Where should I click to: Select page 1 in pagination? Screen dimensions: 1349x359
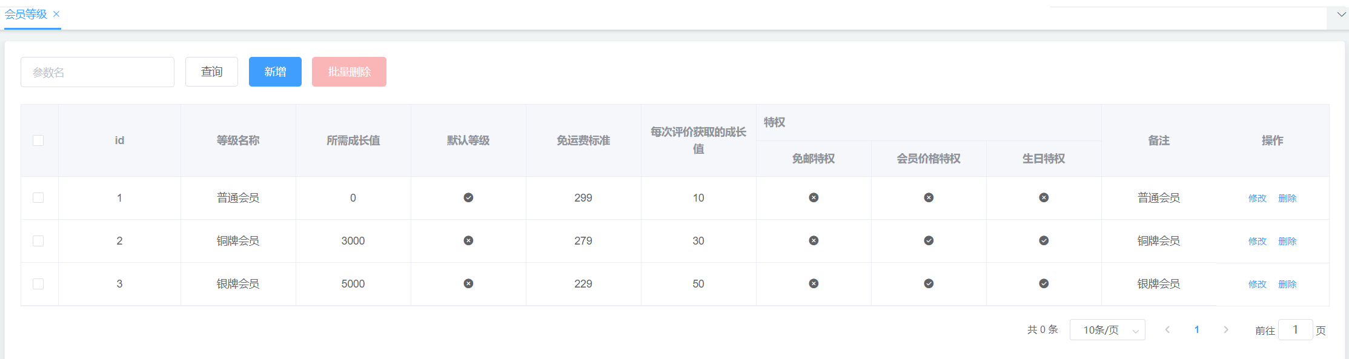(1197, 330)
